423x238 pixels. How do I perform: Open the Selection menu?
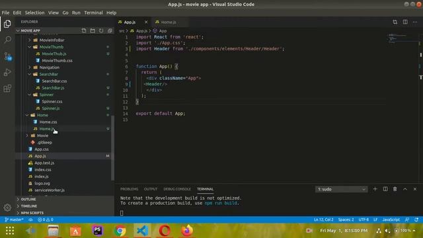coord(34,13)
